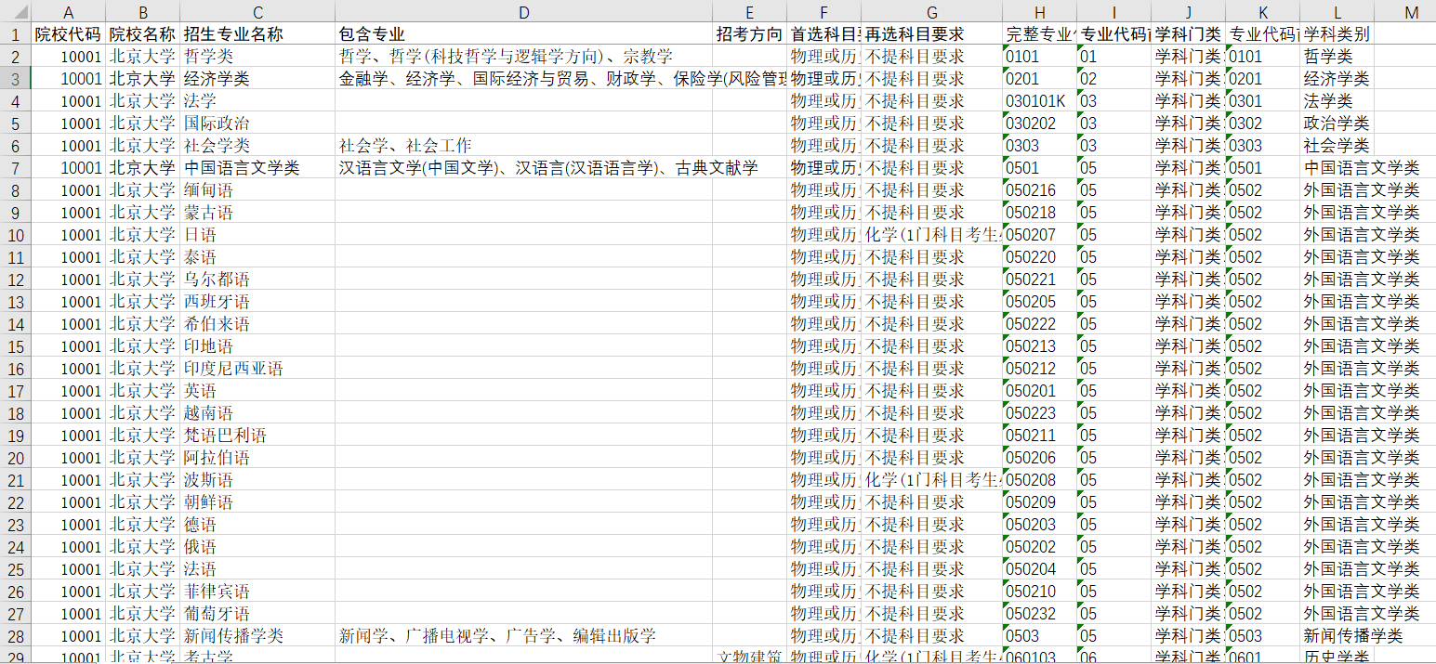Screen dimensions: 1436x664
Task: Select the 俄语 cell
Action: coord(257,547)
